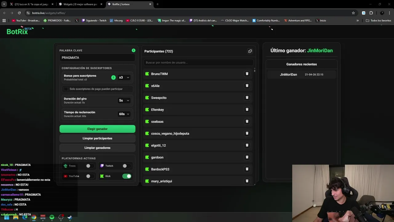Open VoiceMeeter from the taskbar
The height and width of the screenshot is (222, 394).
pyautogui.click(x=43, y=217)
